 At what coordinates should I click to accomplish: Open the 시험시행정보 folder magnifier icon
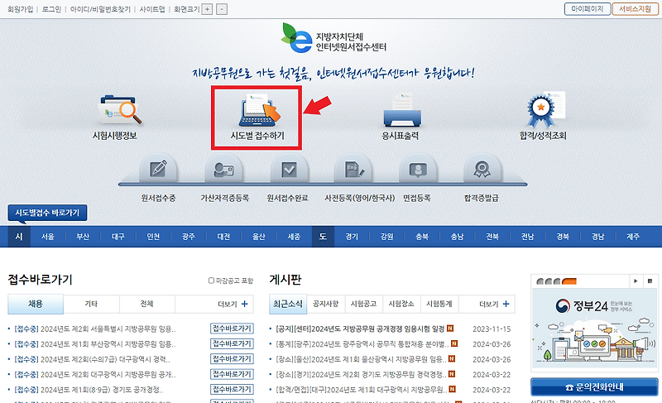(119, 110)
